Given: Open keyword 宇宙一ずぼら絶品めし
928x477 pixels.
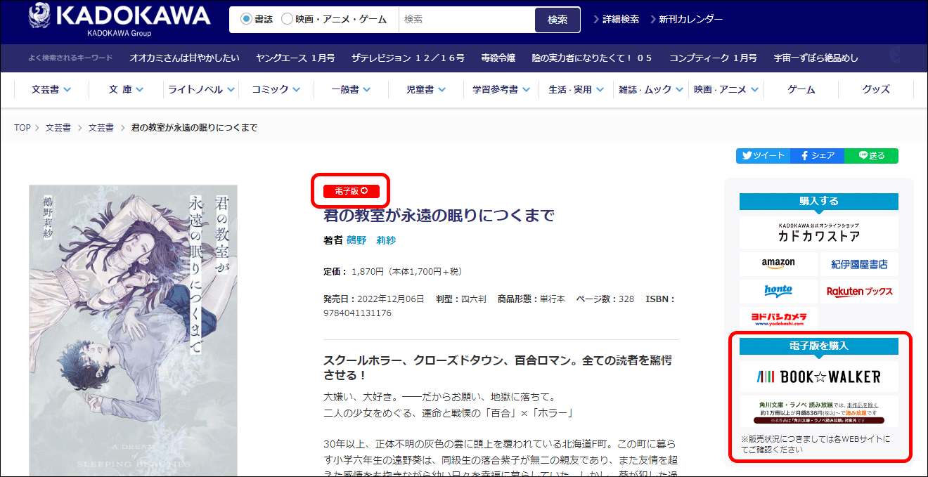Looking at the screenshot, I should pyautogui.click(x=816, y=58).
